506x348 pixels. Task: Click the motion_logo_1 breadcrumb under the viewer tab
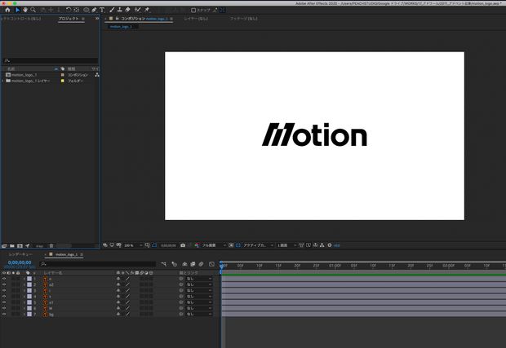click(x=121, y=27)
